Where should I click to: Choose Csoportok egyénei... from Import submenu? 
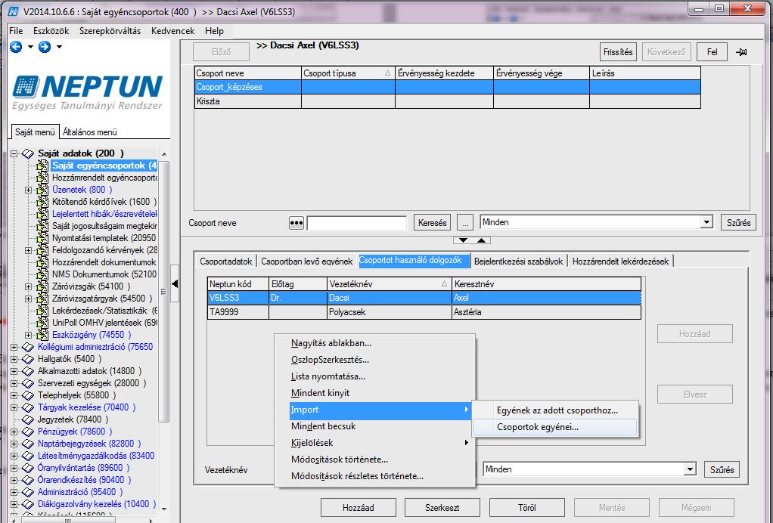(x=554, y=427)
